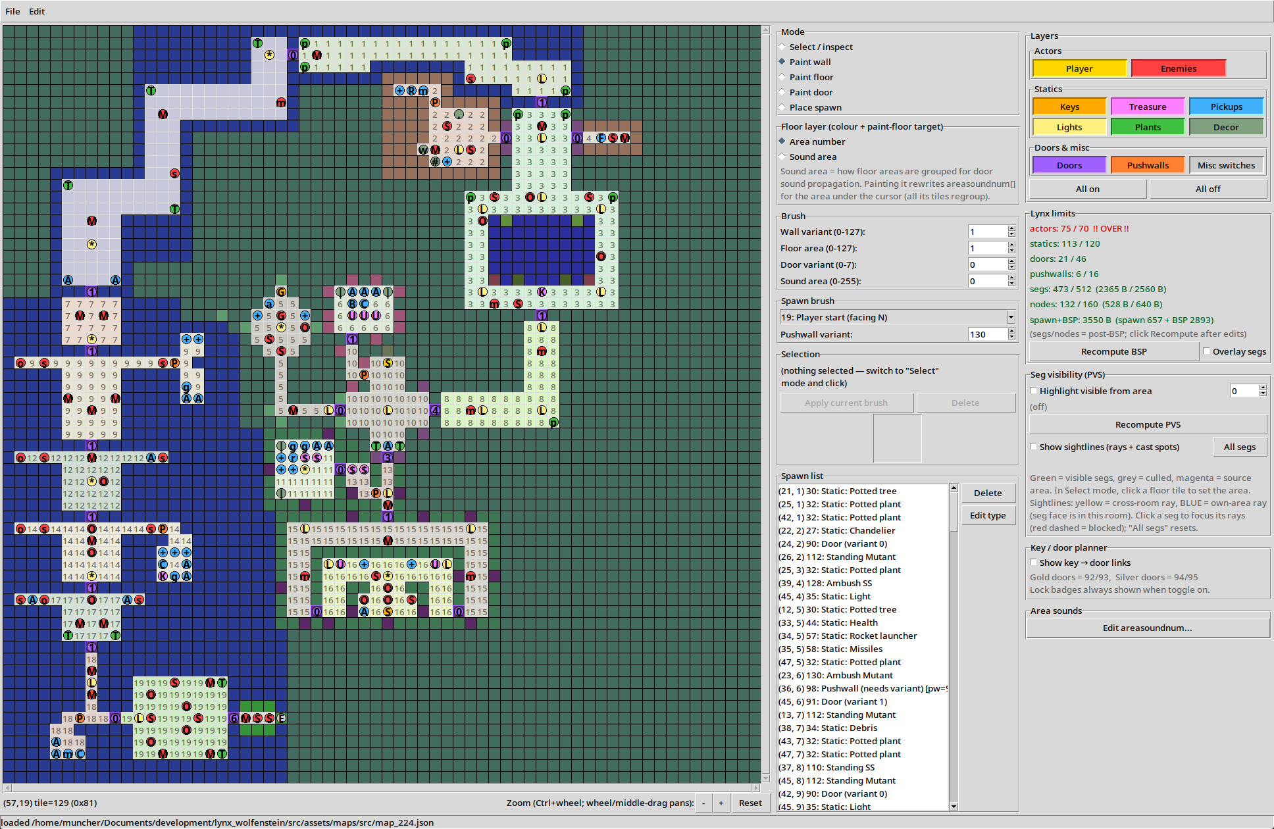Click the gray-green W marker in area 2
Image resolution: width=1274 pixels, height=829 pixels.
point(423,149)
